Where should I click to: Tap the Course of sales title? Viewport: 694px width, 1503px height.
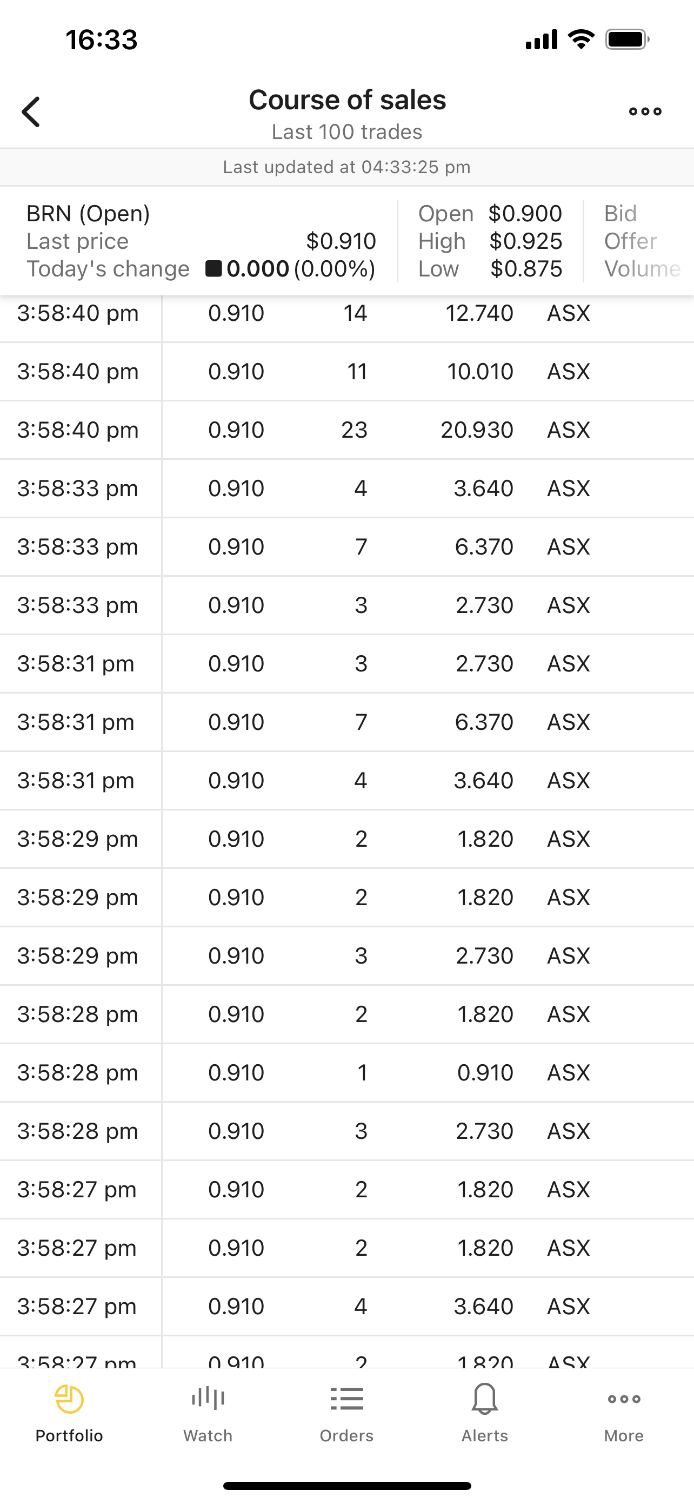[348, 100]
